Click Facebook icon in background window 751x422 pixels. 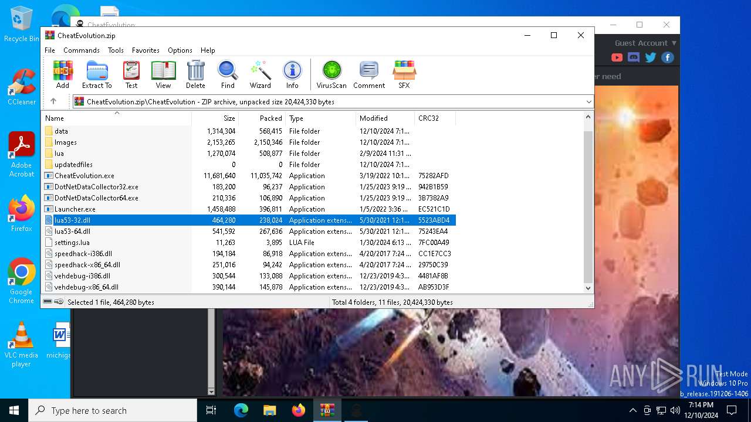pos(667,57)
